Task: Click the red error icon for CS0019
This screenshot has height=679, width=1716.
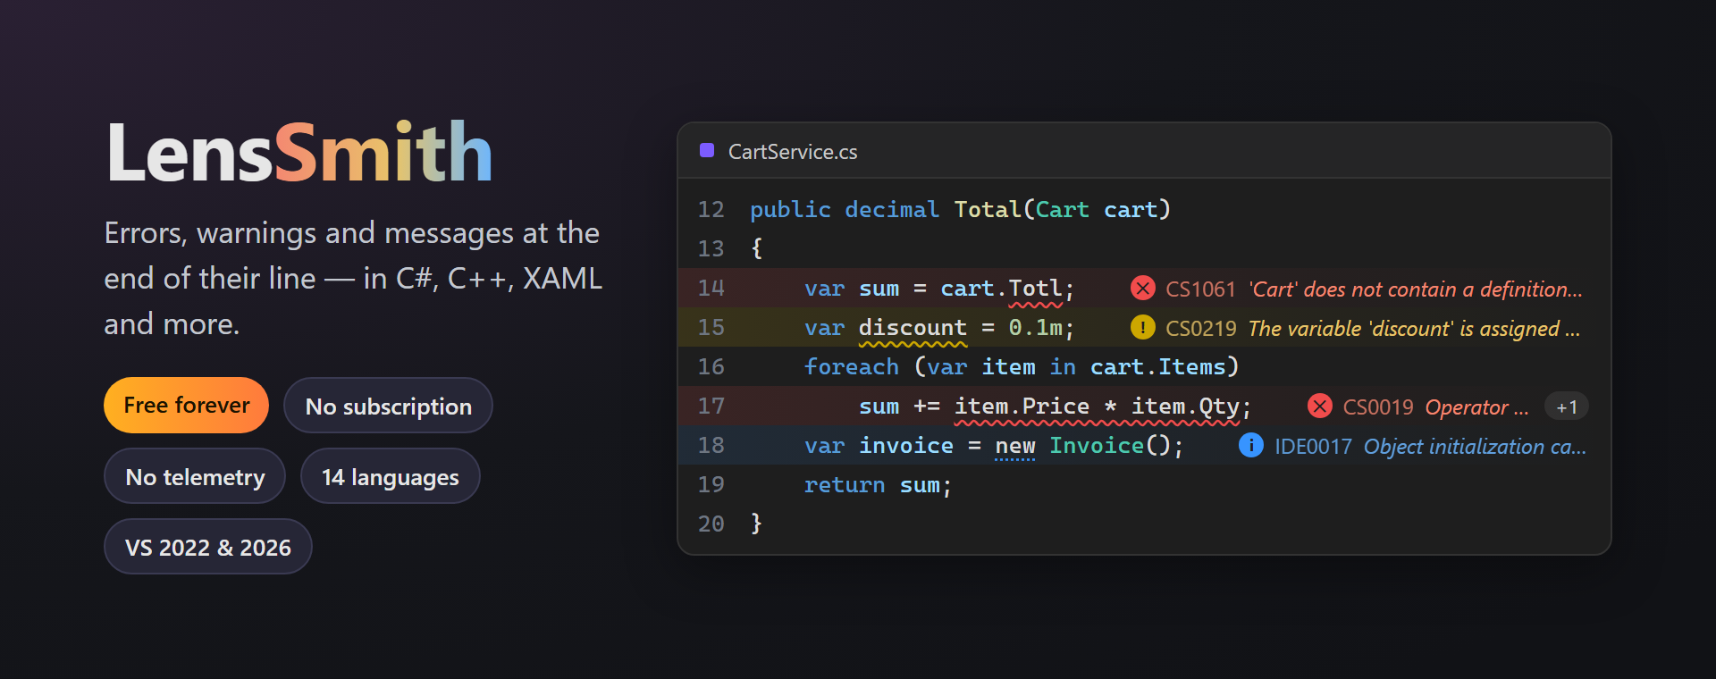Action: pos(1319,407)
